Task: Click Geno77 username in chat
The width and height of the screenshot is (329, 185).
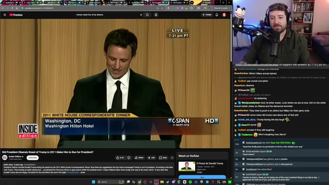Action: [245, 125]
